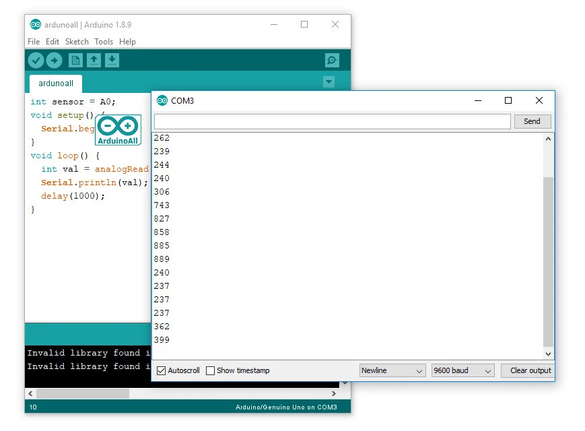The image size is (585, 431).
Task: Click the serial monitor vertical scrollbar thumb
Action: [548, 261]
